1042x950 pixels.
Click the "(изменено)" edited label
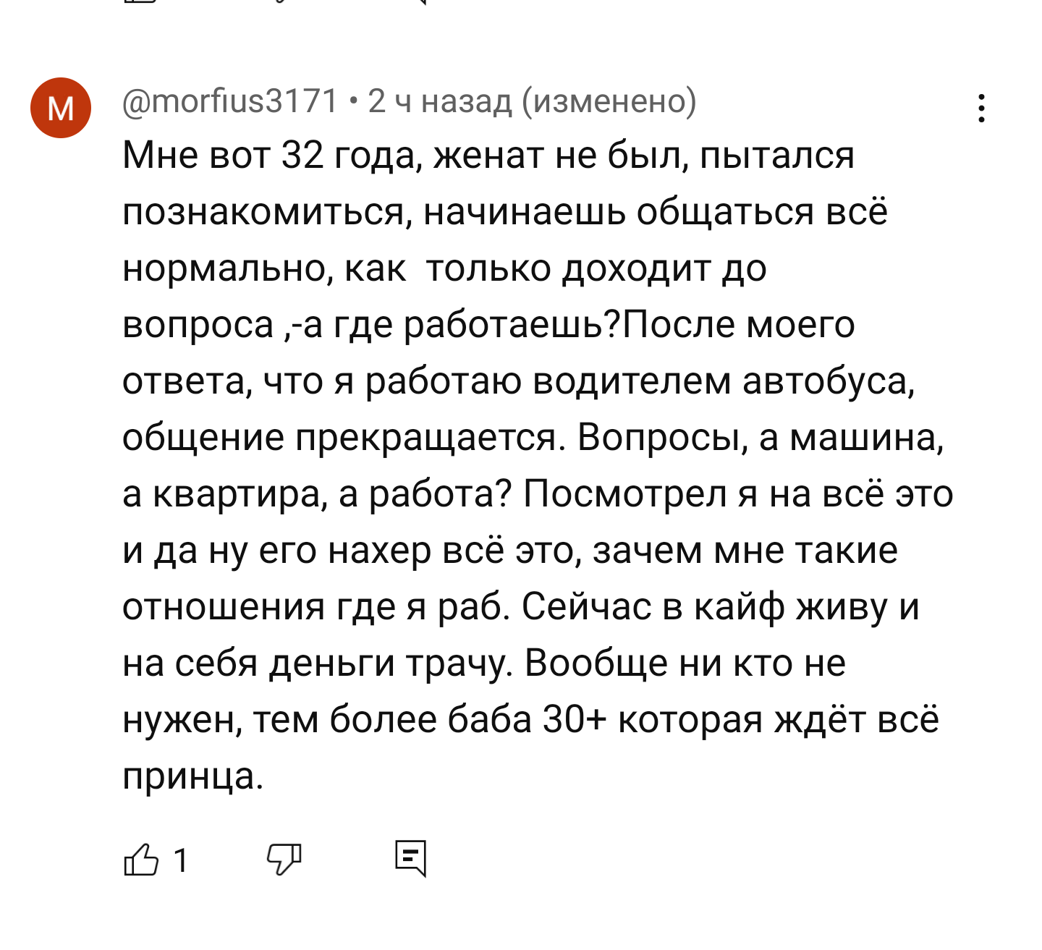click(609, 101)
